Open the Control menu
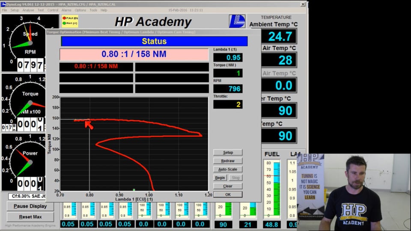 point(53,10)
